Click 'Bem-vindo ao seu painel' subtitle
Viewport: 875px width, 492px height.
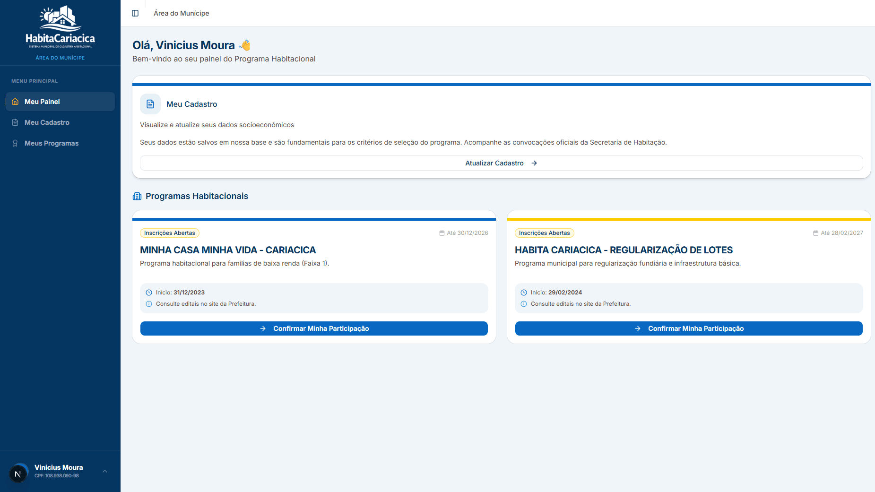[224, 59]
